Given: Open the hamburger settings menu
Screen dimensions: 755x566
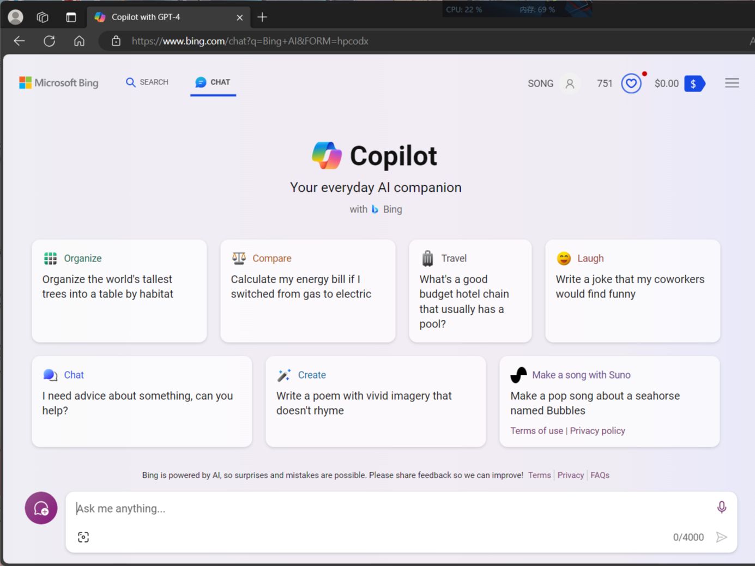Looking at the screenshot, I should point(732,83).
